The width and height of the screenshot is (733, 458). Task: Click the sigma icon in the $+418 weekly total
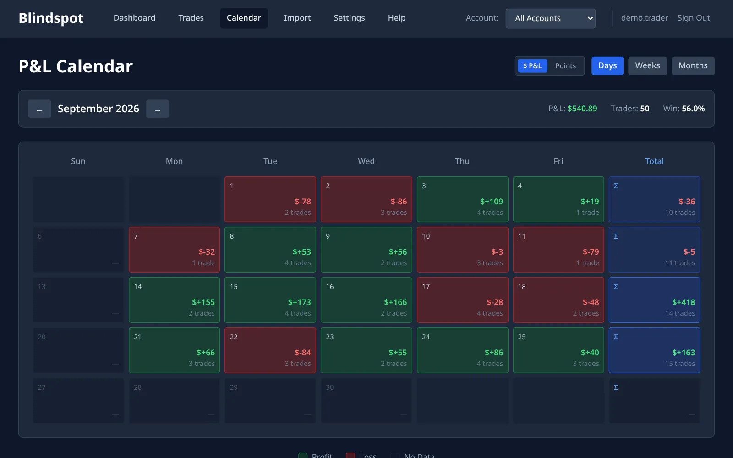coord(616,287)
